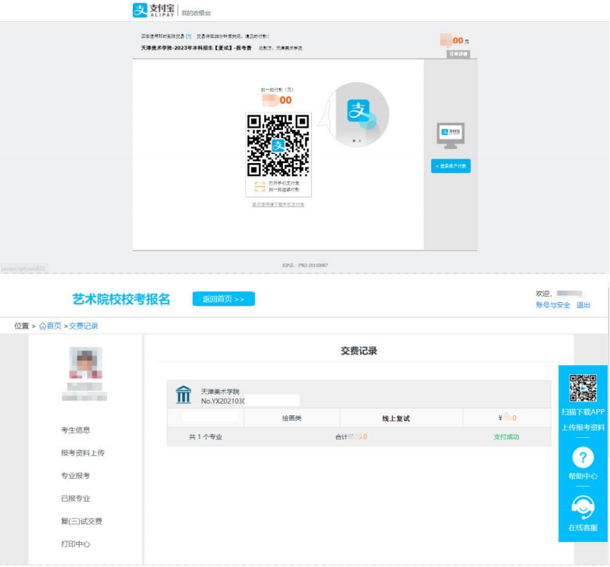Click the 共 1 个专业 summary text

206,437
